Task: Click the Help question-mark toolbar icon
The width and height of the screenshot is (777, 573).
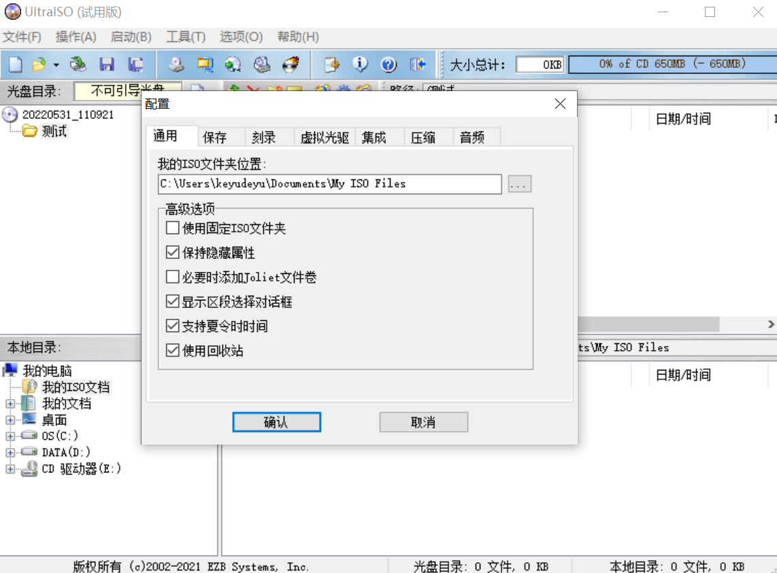Action: (x=388, y=64)
